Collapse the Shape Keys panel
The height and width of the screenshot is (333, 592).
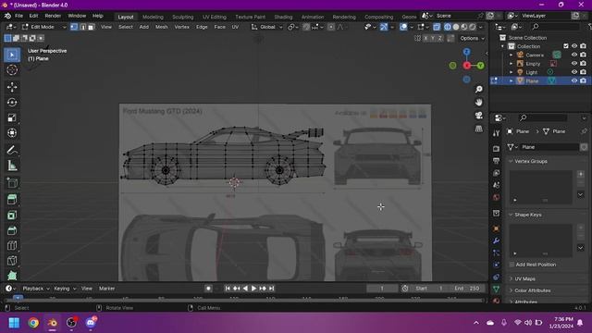point(511,215)
